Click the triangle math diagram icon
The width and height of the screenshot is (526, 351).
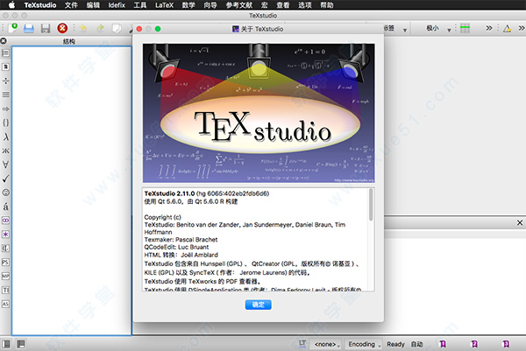507,29
